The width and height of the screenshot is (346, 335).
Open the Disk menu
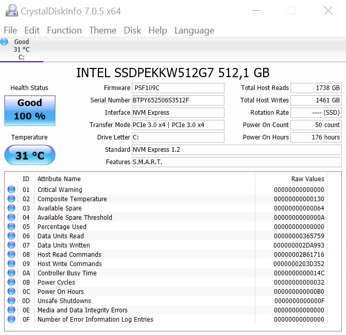132,30
